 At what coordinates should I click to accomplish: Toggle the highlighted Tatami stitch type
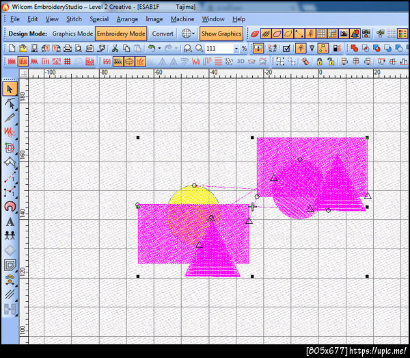(x=23, y=62)
